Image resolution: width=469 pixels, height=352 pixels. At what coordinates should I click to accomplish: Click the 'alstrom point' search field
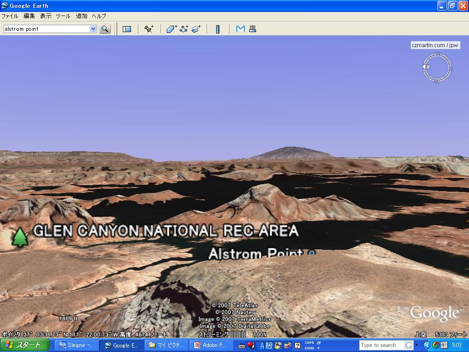tap(47, 29)
